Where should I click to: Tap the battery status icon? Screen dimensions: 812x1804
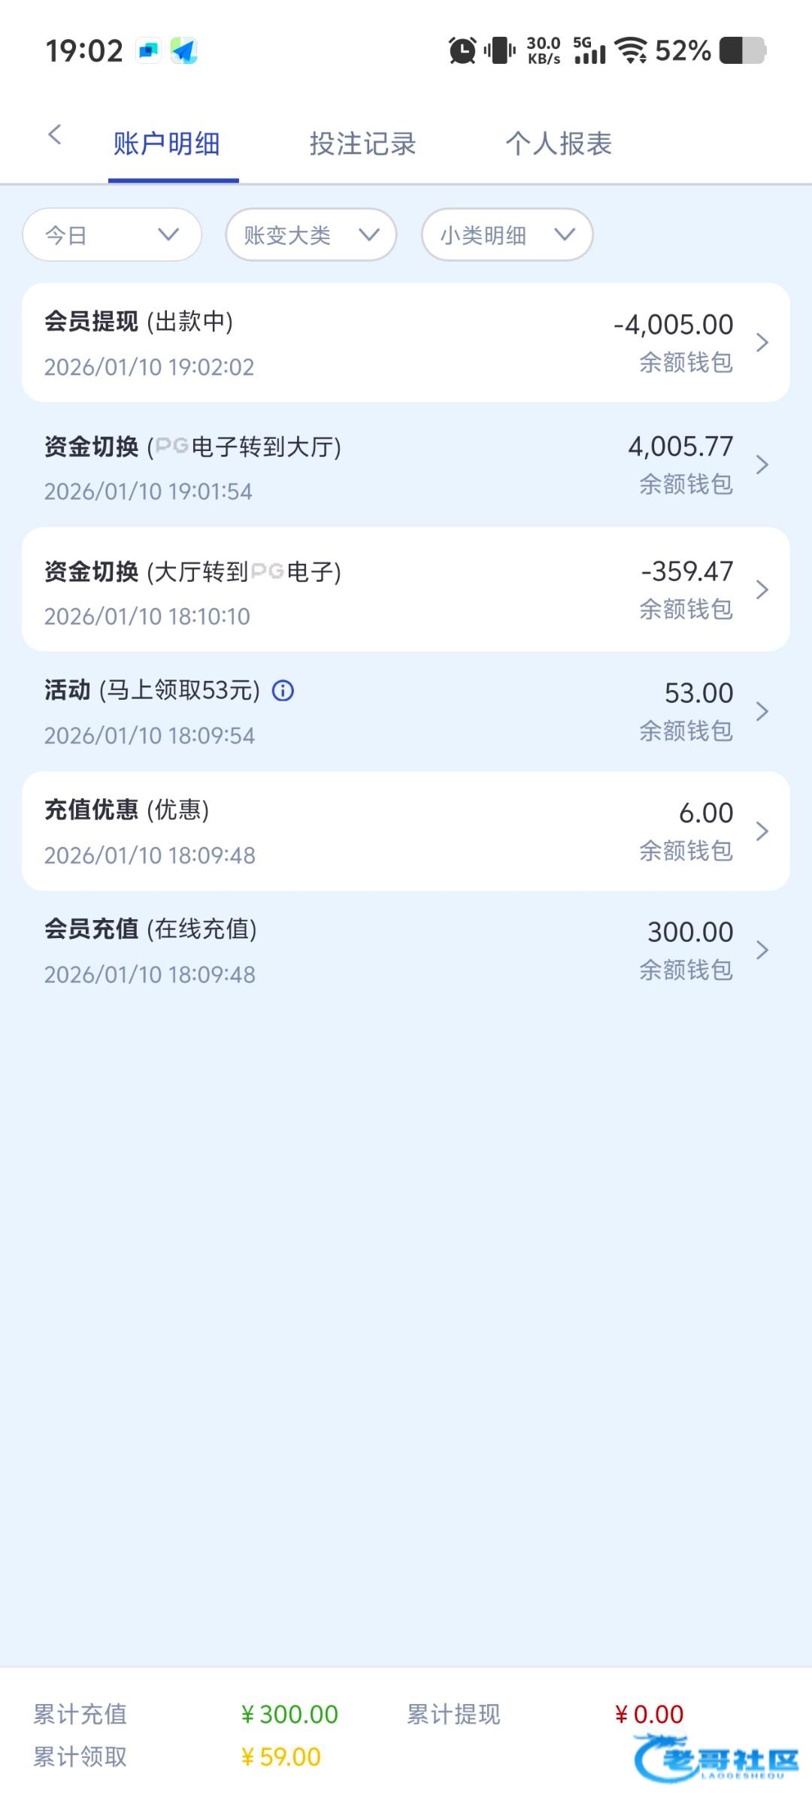pos(742,51)
